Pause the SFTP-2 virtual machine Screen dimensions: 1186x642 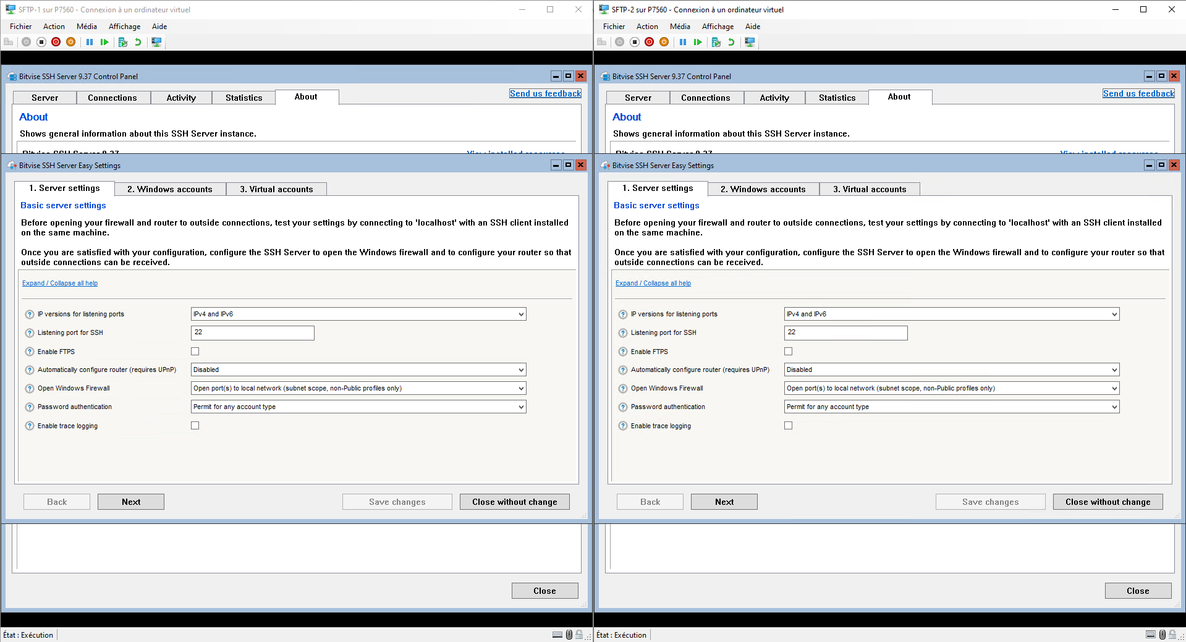[x=683, y=42]
